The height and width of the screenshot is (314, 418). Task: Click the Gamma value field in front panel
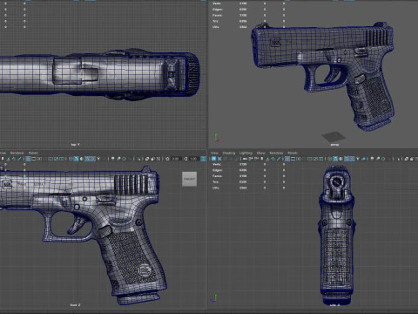coord(193,159)
